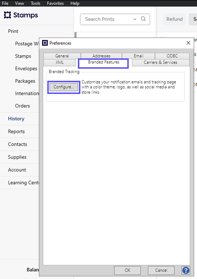
Task: Click the blue help question mark icon
Action: point(186,270)
